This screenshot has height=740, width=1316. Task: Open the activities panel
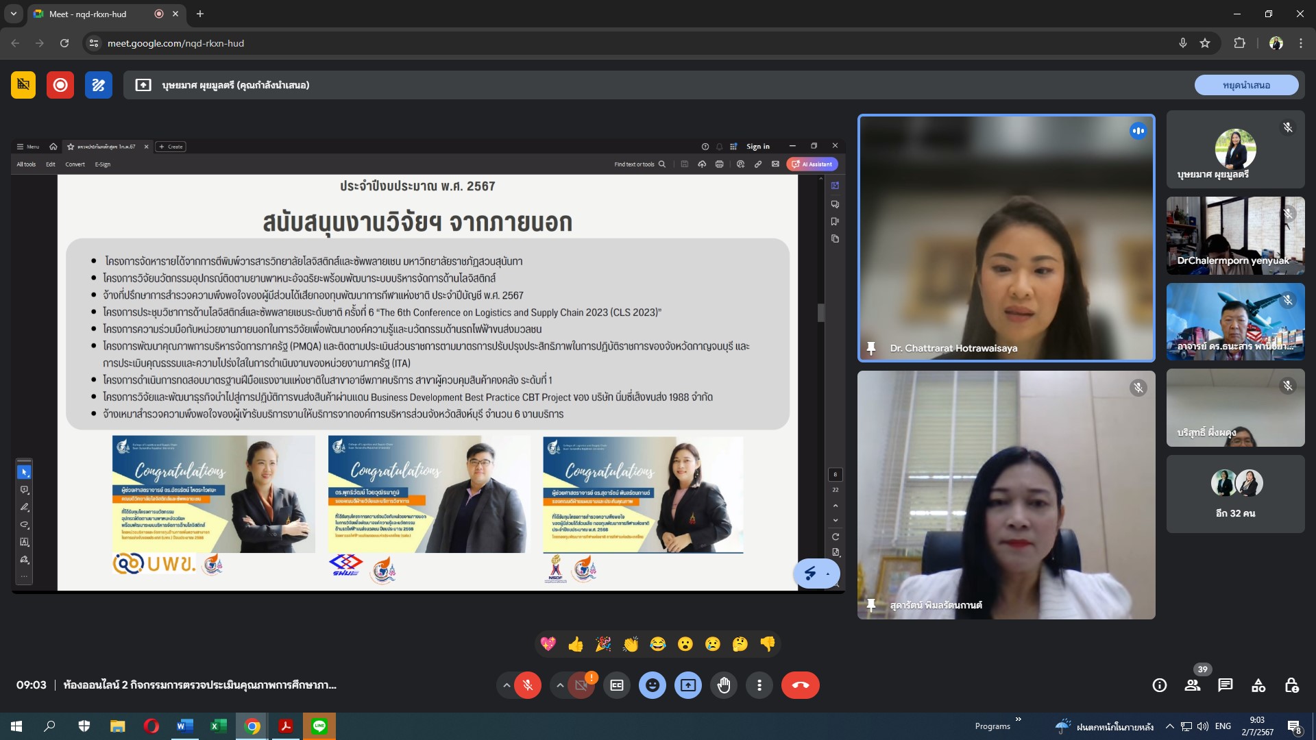(1258, 685)
